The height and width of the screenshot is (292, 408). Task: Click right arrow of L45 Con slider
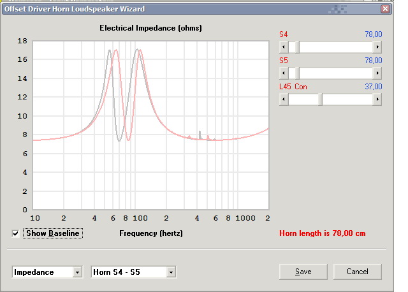(377, 99)
